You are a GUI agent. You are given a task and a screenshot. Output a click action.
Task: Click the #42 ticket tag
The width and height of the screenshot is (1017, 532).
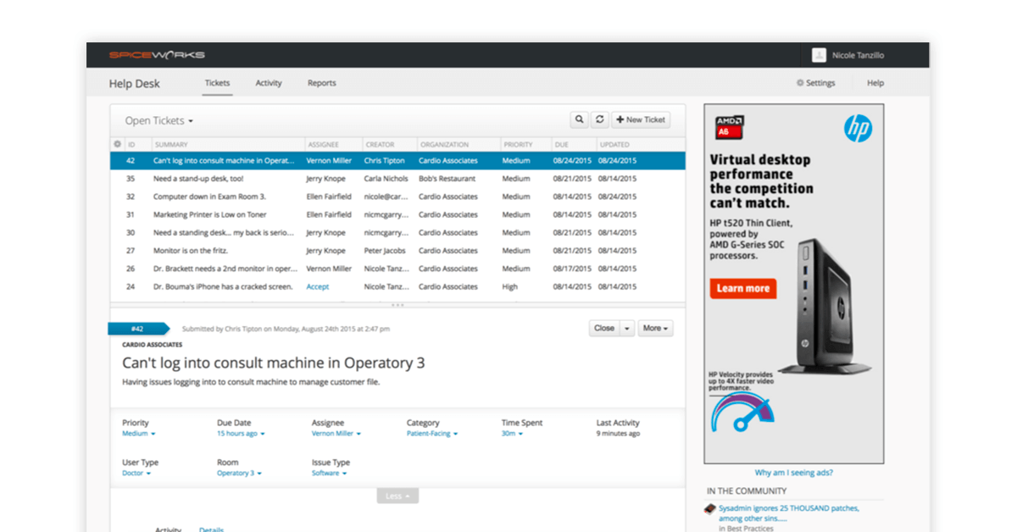[x=138, y=328]
